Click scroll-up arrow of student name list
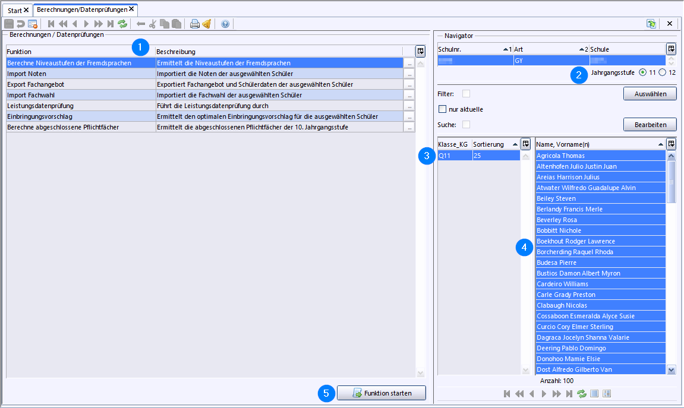The height and width of the screenshot is (408, 684). pyautogui.click(x=672, y=156)
